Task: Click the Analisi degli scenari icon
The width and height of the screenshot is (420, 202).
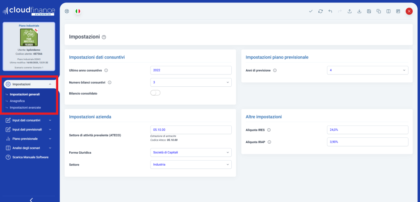Action: point(8,148)
